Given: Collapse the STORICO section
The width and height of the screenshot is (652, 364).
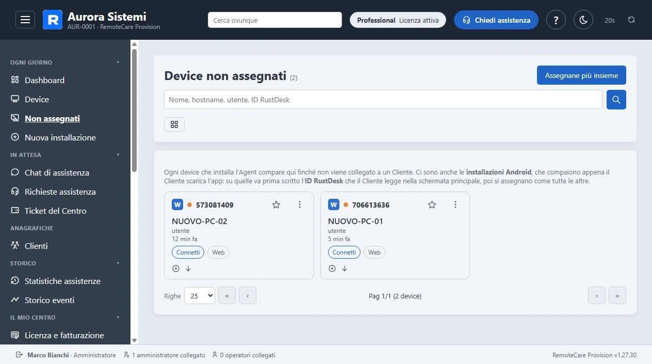Looking at the screenshot, I should pyautogui.click(x=118, y=263).
